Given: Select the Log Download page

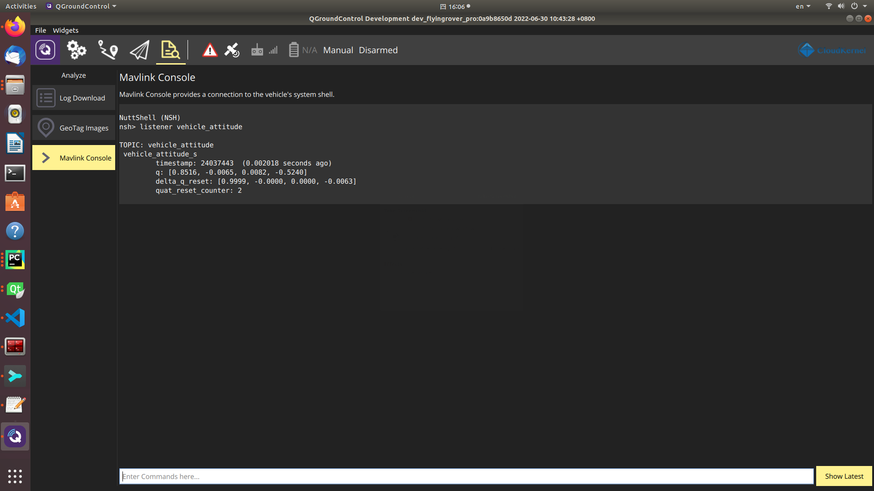Looking at the screenshot, I should [74, 98].
